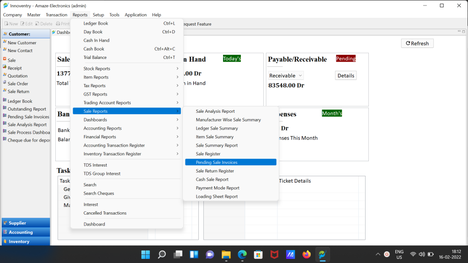Click the Edit toolbar icon
468x263 pixels.
(x=27, y=24)
